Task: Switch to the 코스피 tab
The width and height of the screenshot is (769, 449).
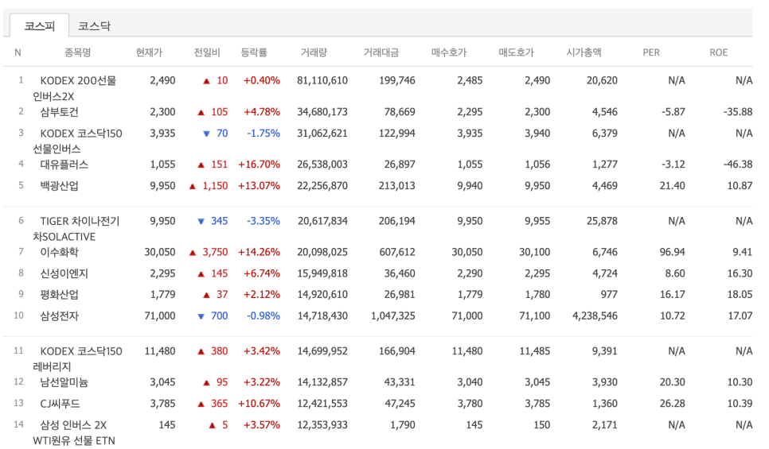Action: click(x=40, y=26)
